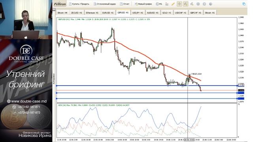Click the Double Case DC logo
253x142 pixels.
(x=26, y=54)
